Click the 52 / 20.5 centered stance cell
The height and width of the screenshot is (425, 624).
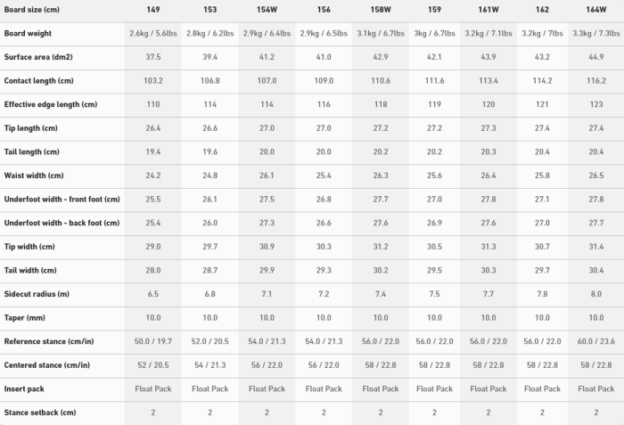[152, 365]
